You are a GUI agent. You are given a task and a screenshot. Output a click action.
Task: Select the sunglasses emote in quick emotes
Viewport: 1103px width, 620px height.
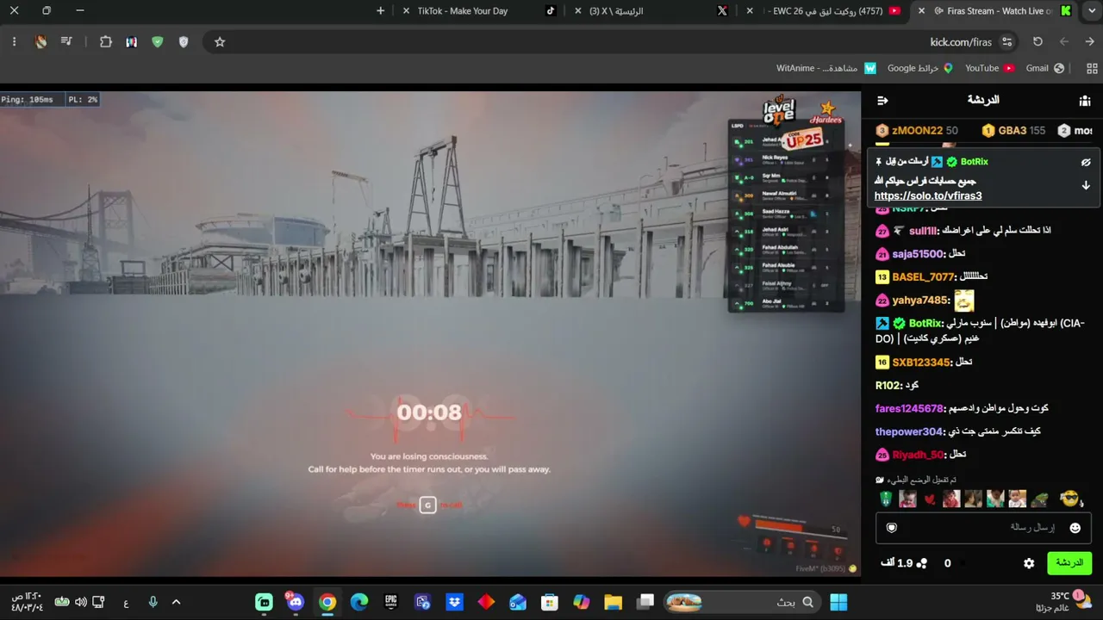pos(1069,499)
